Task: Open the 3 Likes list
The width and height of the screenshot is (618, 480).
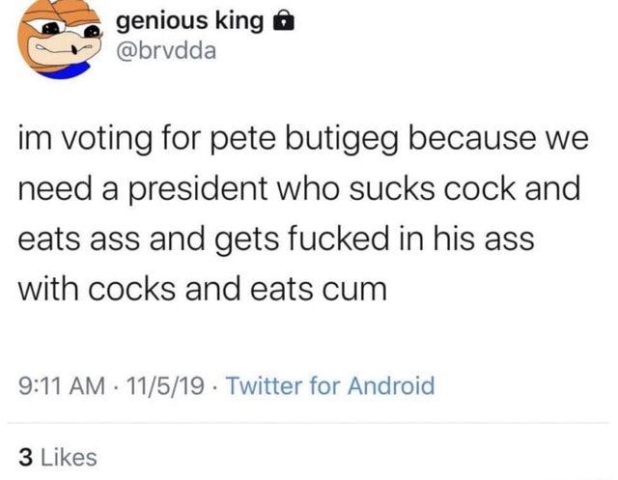Action: pyautogui.click(x=58, y=456)
